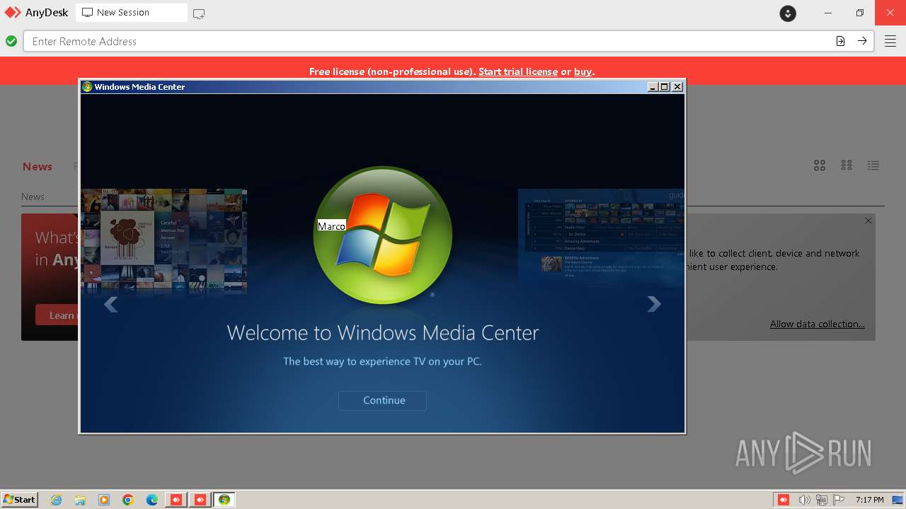Image resolution: width=906 pixels, height=509 pixels.
Task: Switch to Media Center taskbar button
Action: tap(224, 500)
